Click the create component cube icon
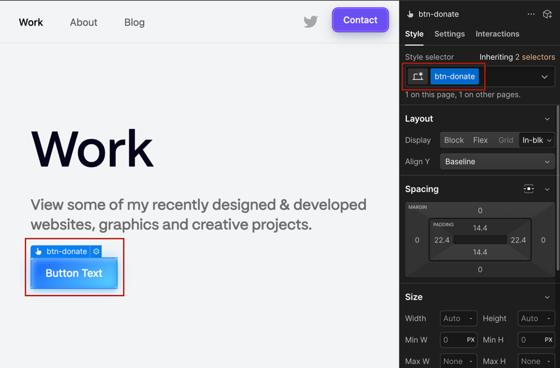 click(547, 13)
